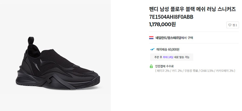Click the purple 최대 14일 text

click(168, 57)
